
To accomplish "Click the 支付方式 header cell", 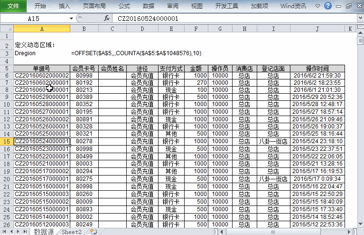I will tap(171, 69).
